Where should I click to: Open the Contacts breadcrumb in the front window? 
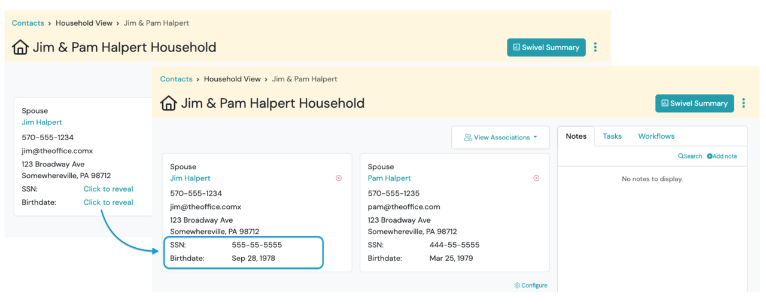[x=176, y=79]
